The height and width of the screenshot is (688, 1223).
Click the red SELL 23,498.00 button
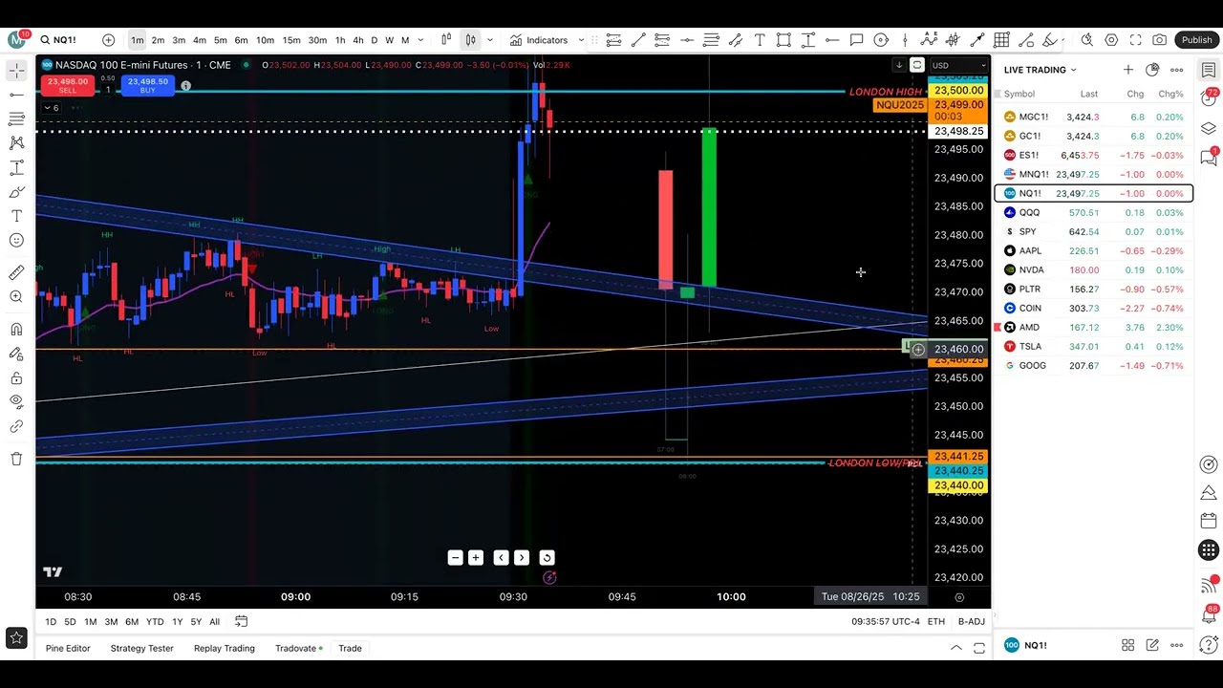point(67,85)
